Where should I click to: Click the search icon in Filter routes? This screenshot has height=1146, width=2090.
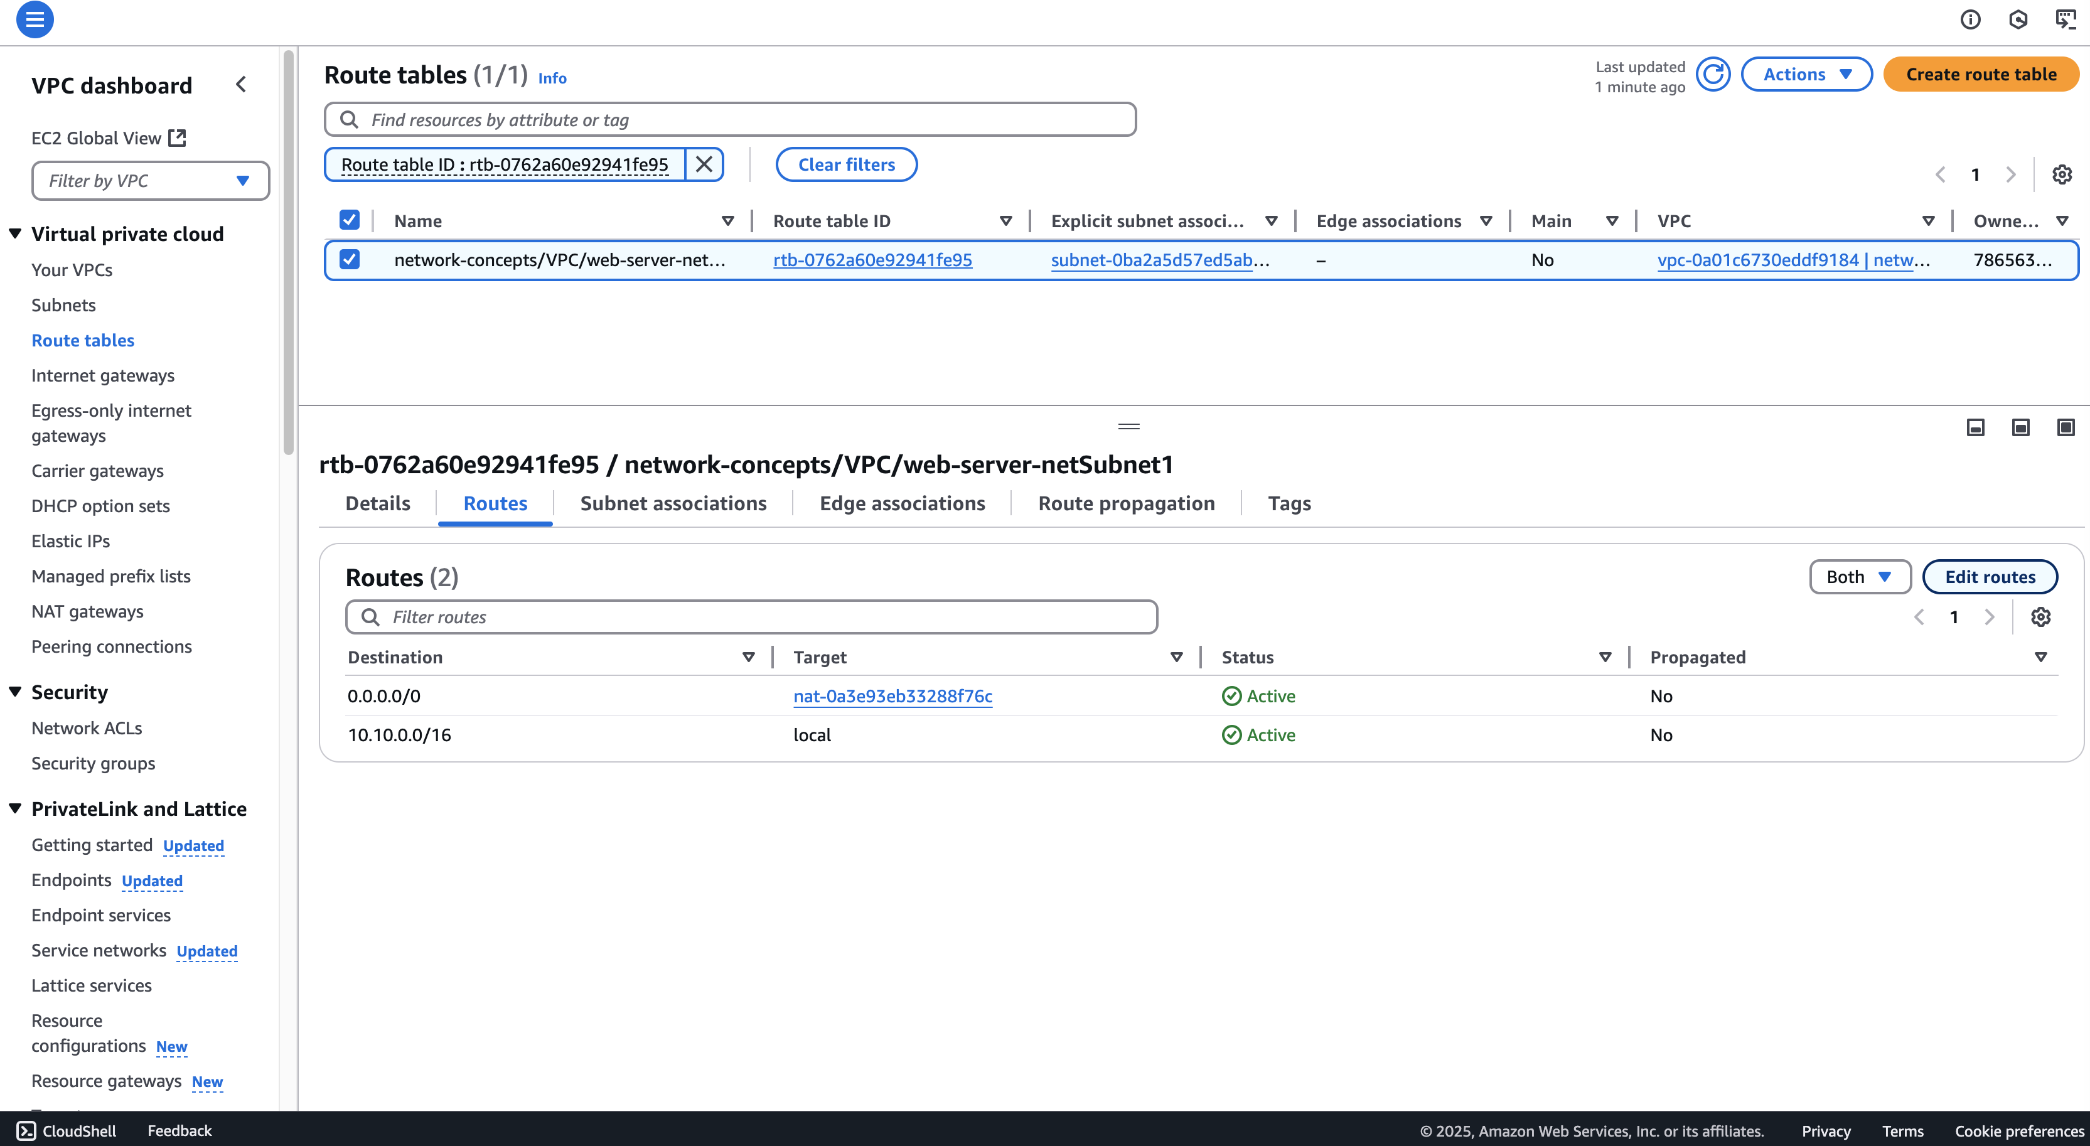click(x=370, y=617)
